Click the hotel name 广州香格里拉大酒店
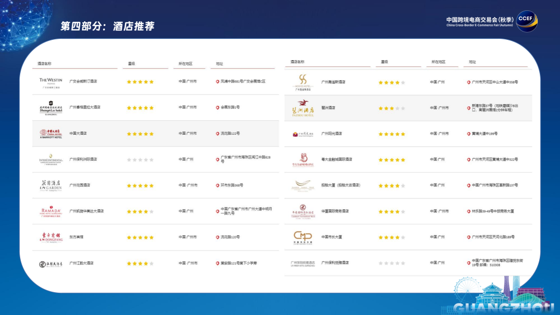 point(85,107)
